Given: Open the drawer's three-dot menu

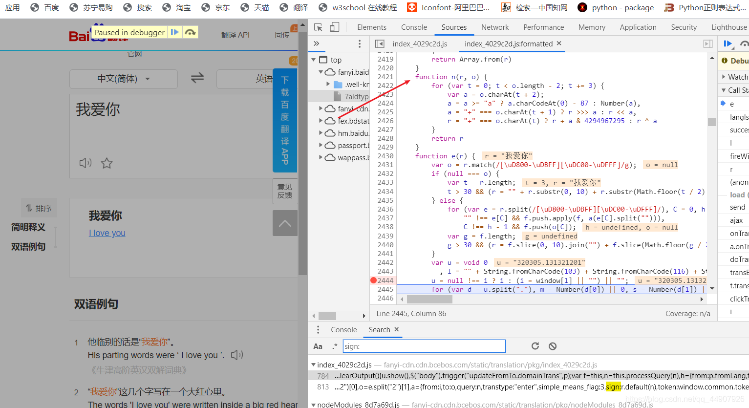Looking at the screenshot, I should 318,330.
